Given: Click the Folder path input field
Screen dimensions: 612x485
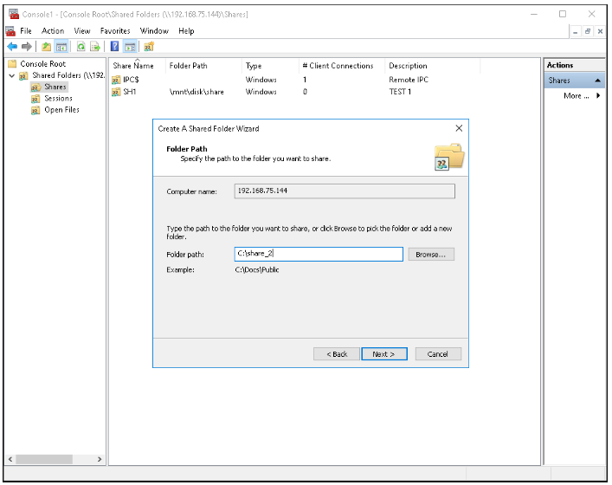Looking at the screenshot, I should click(319, 254).
